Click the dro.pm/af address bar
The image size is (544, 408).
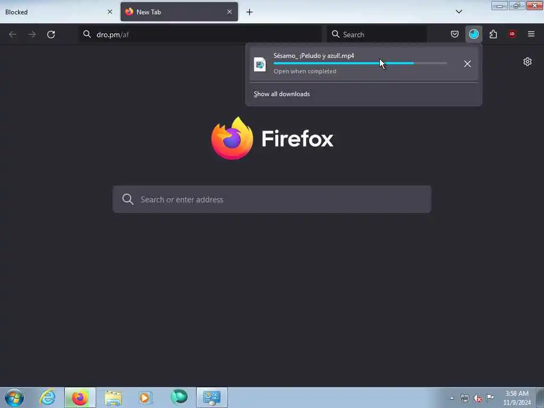click(x=200, y=35)
